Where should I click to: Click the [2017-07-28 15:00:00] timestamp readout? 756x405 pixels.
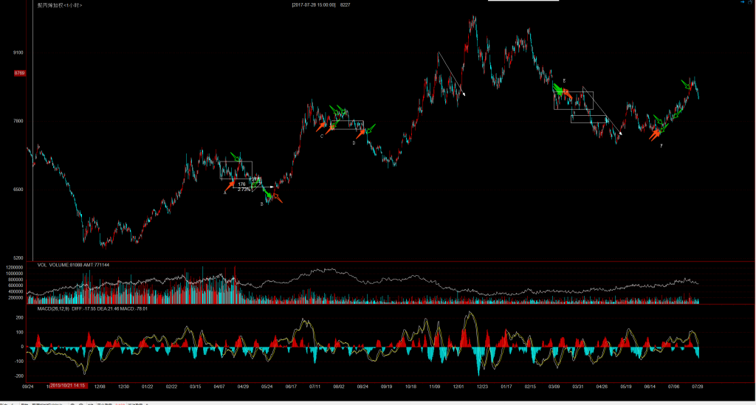313,5
